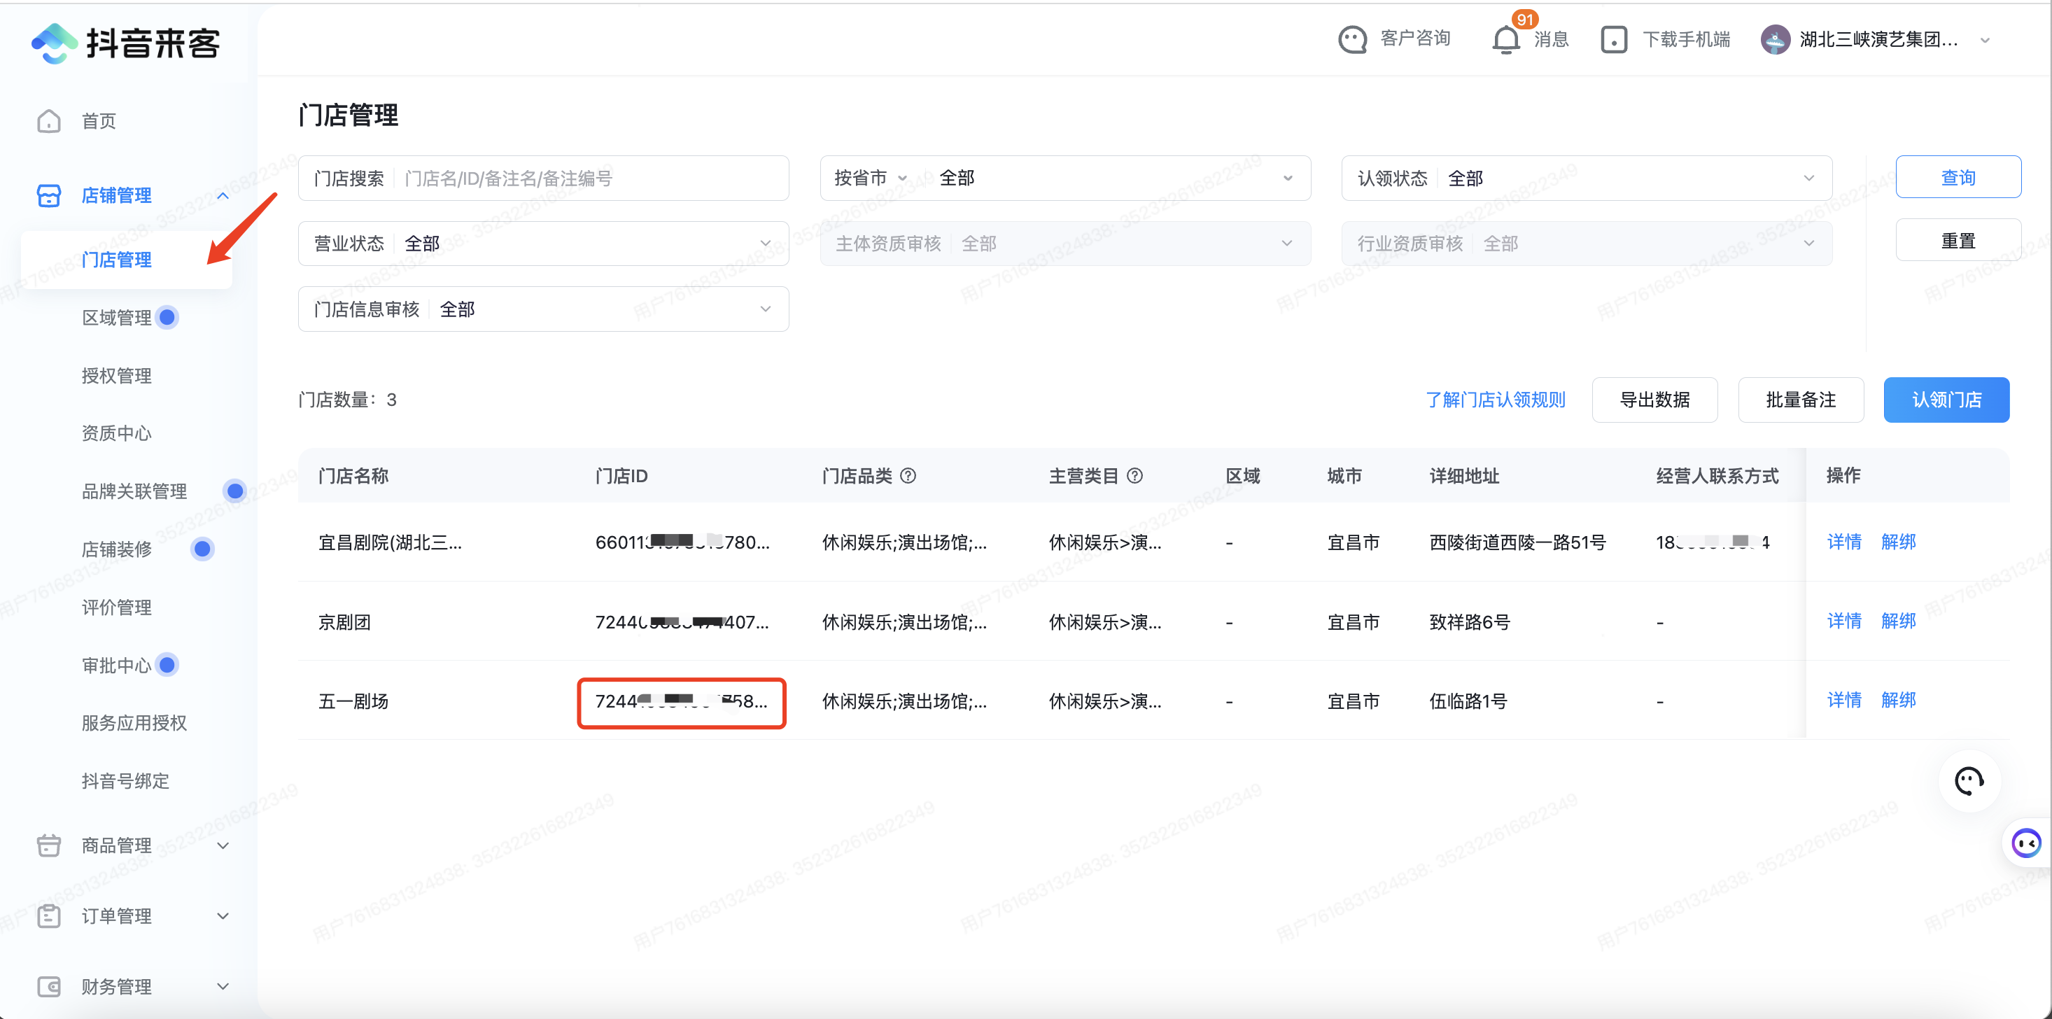2052x1019 pixels.
Task: Click the 查询 button
Action: click(x=1958, y=177)
